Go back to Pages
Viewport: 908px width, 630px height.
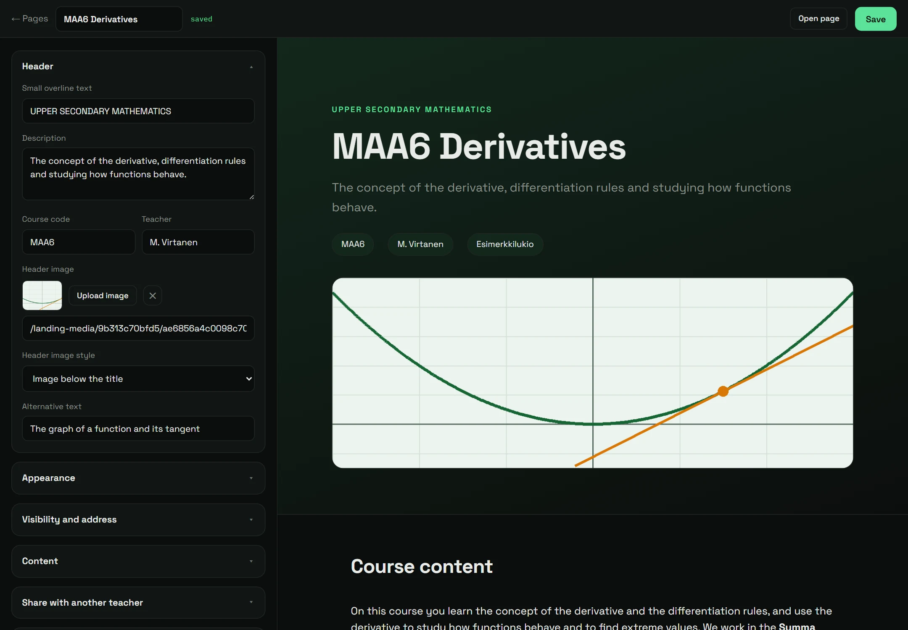29,19
